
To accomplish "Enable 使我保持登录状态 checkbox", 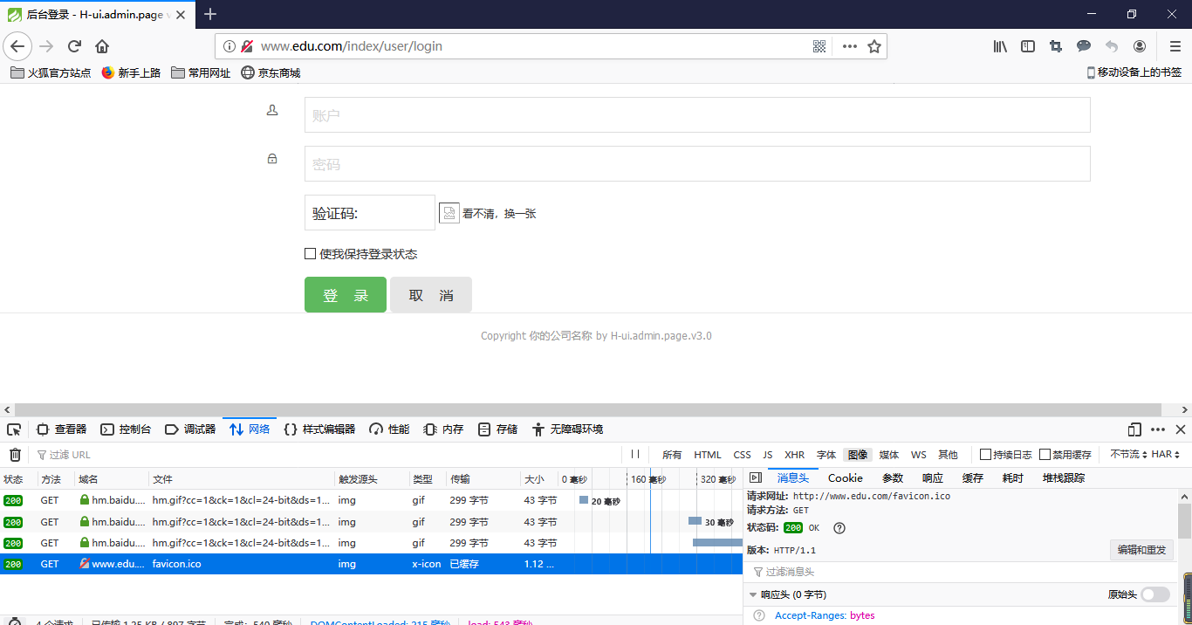I will 311,254.
